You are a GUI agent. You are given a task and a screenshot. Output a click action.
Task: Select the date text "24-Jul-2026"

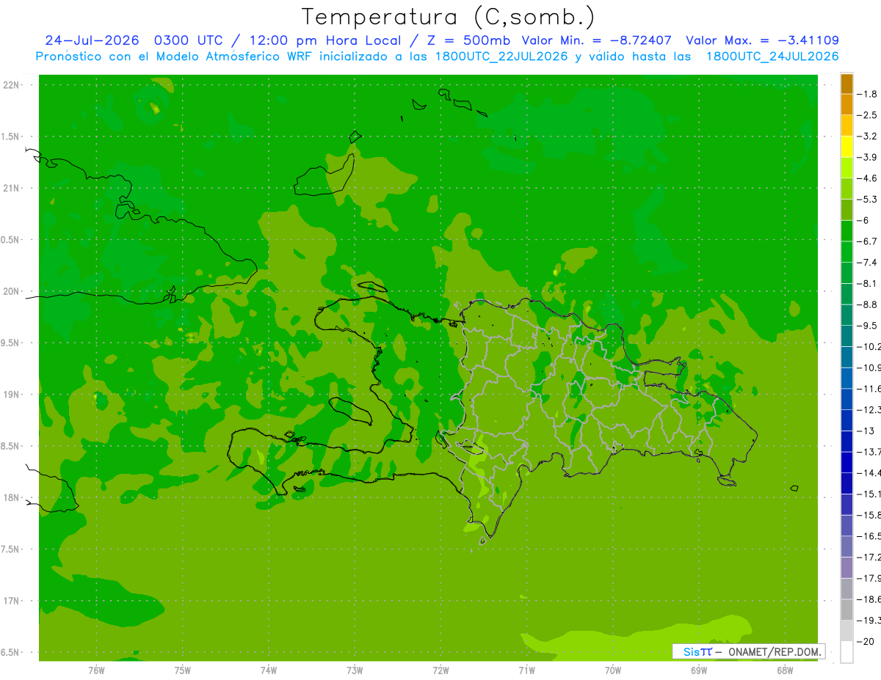click(92, 40)
